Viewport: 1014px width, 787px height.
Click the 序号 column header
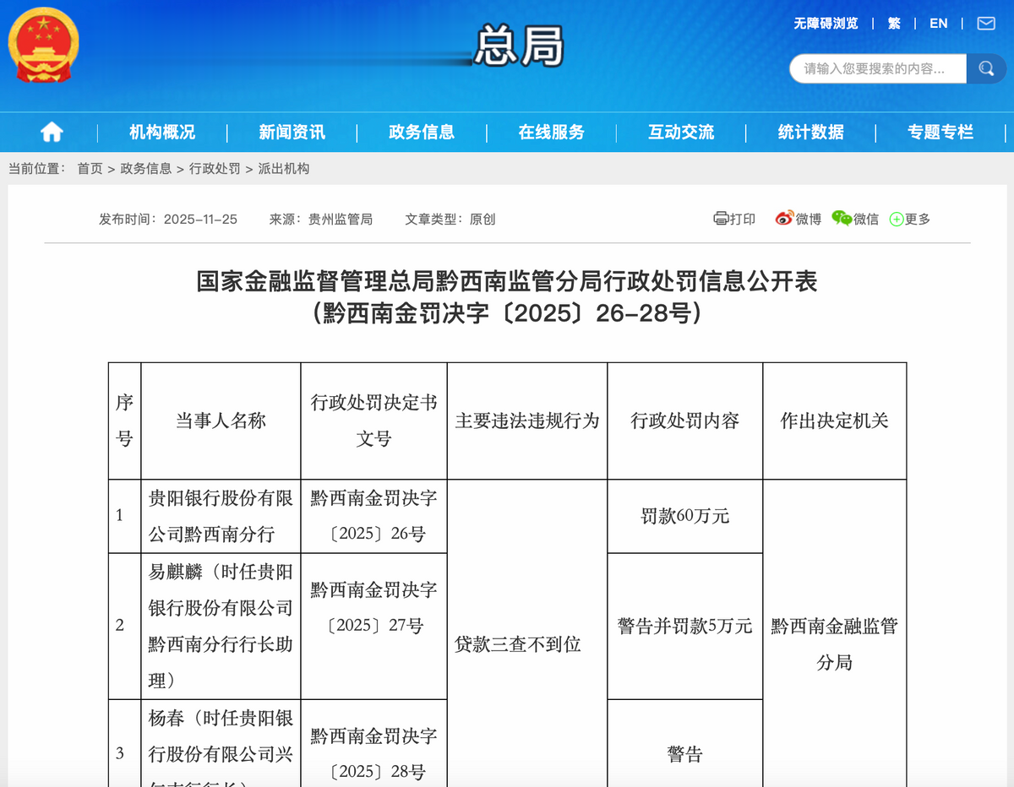(x=124, y=421)
